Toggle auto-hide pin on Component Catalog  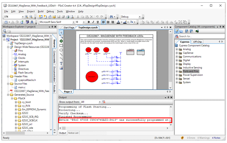220,27
